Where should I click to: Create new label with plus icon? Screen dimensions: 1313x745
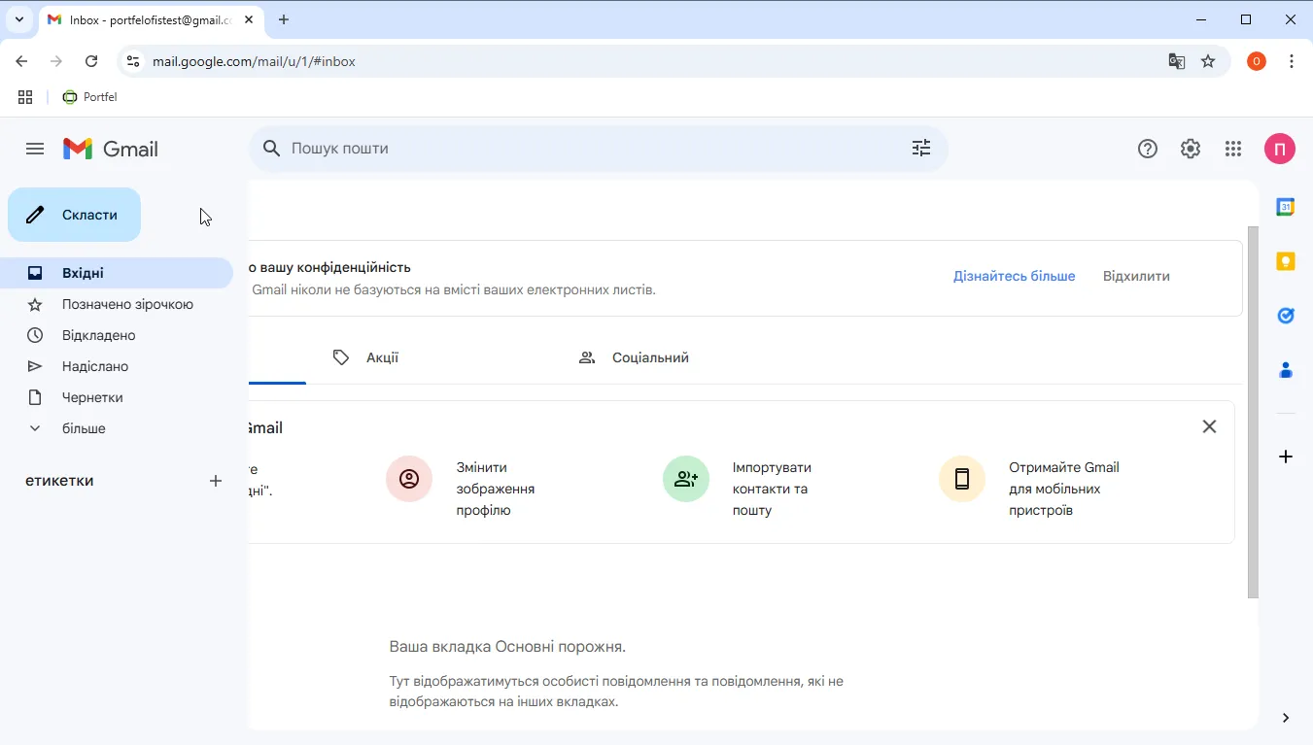[216, 481]
